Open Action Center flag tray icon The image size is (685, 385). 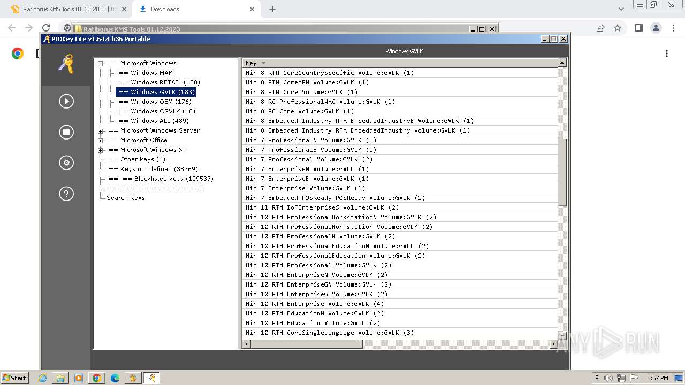click(x=634, y=378)
